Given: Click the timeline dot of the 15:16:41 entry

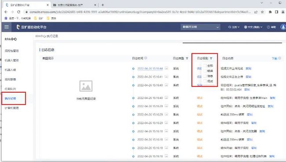Looking at the screenshot, I should (133, 77).
